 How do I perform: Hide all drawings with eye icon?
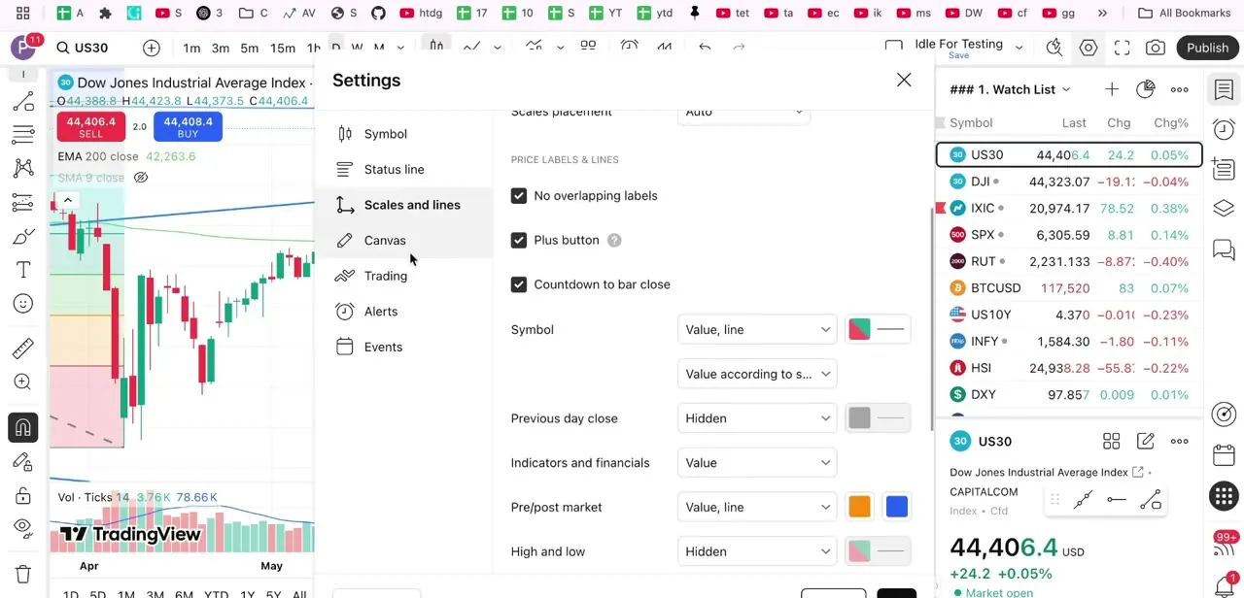tap(23, 529)
